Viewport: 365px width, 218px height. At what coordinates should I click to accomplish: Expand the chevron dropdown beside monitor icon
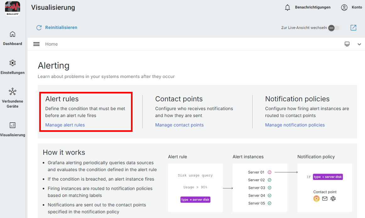[359, 44]
